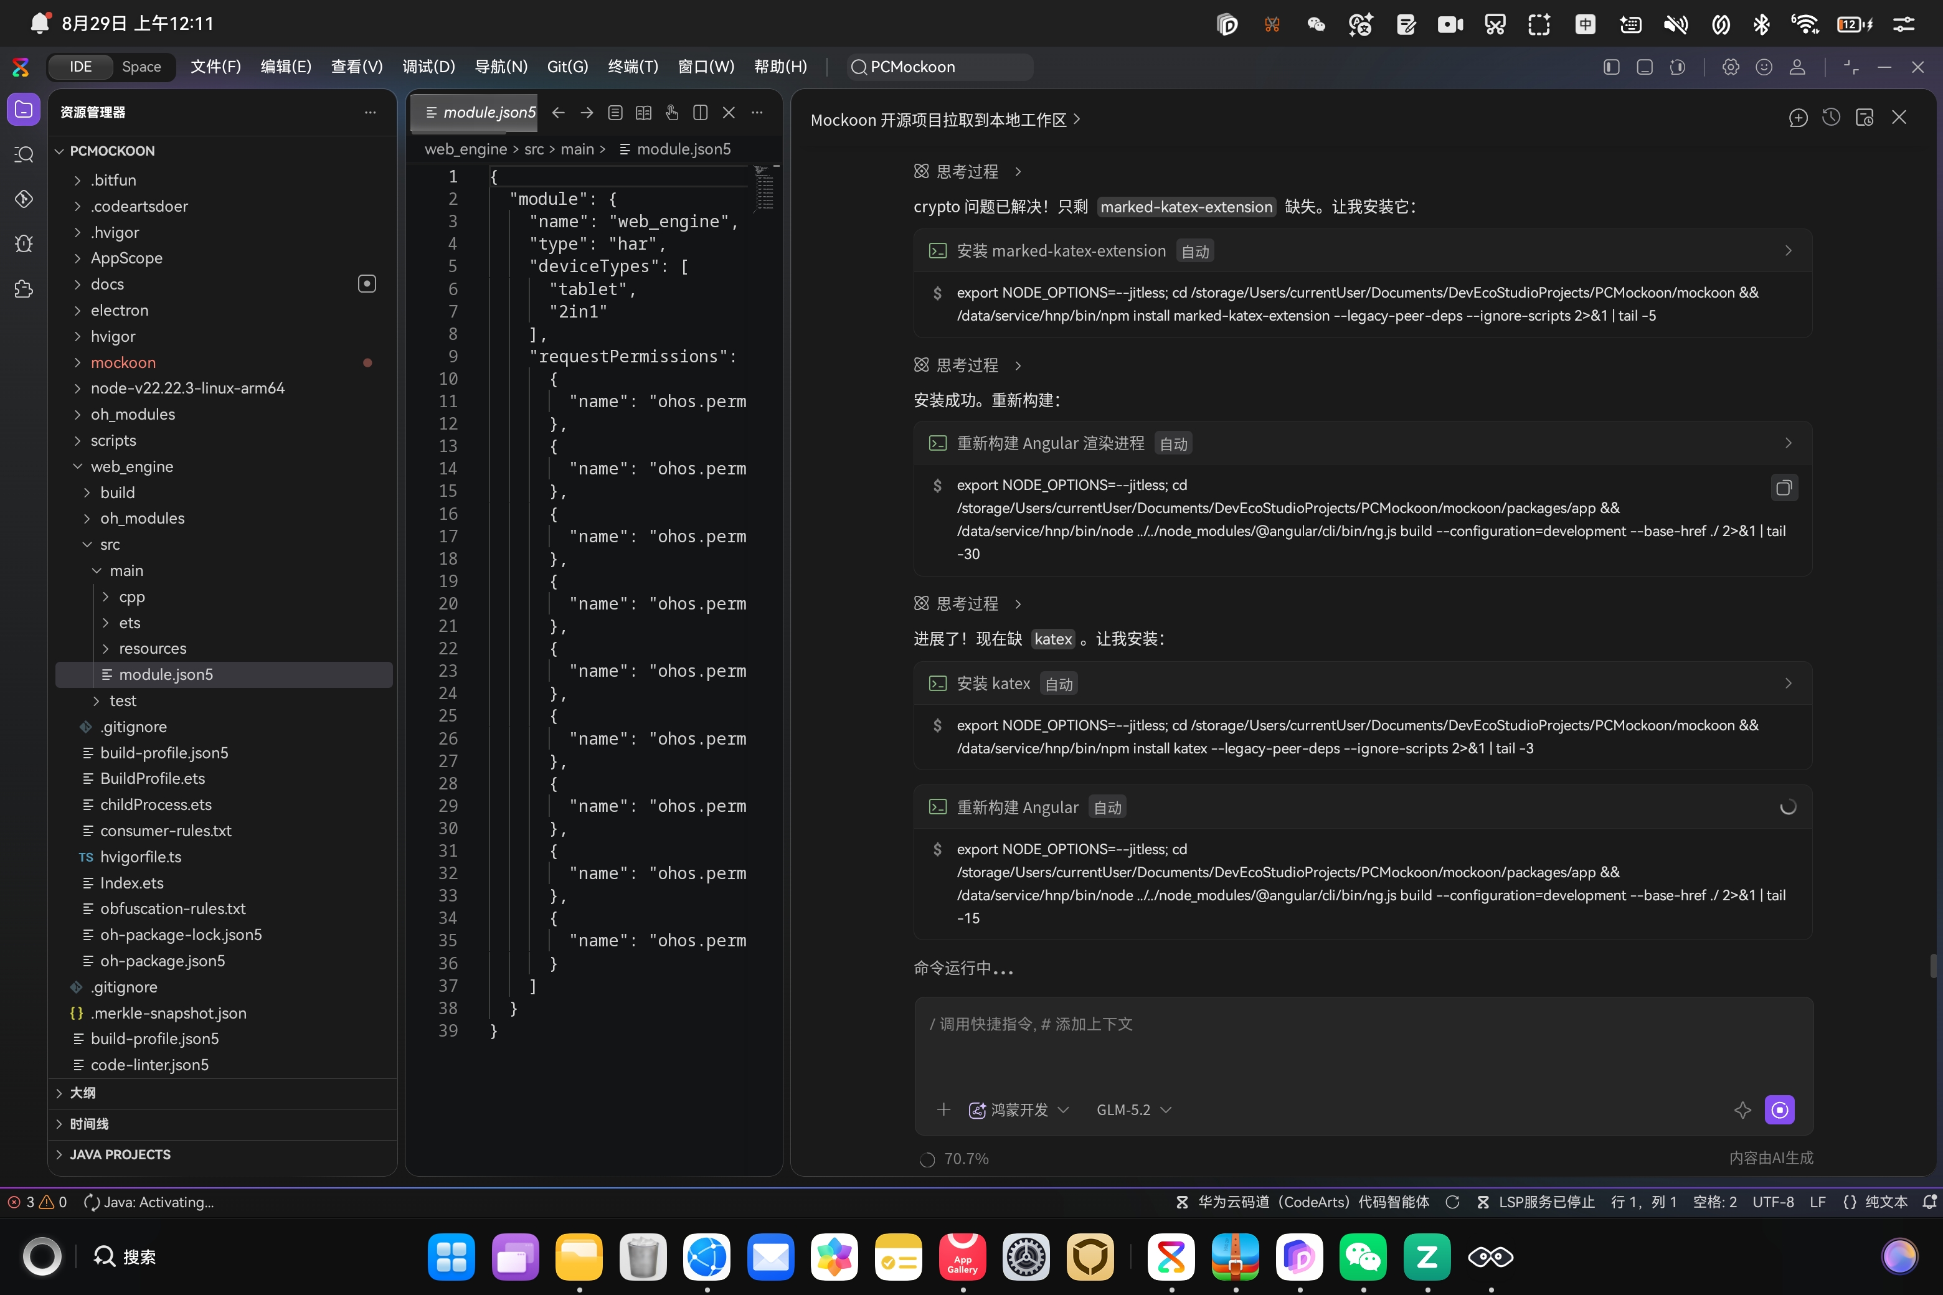The width and height of the screenshot is (1943, 1295).
Task: Open the chat title Mockoon 开源项目拉取到本地工作区
Action: 945,120
